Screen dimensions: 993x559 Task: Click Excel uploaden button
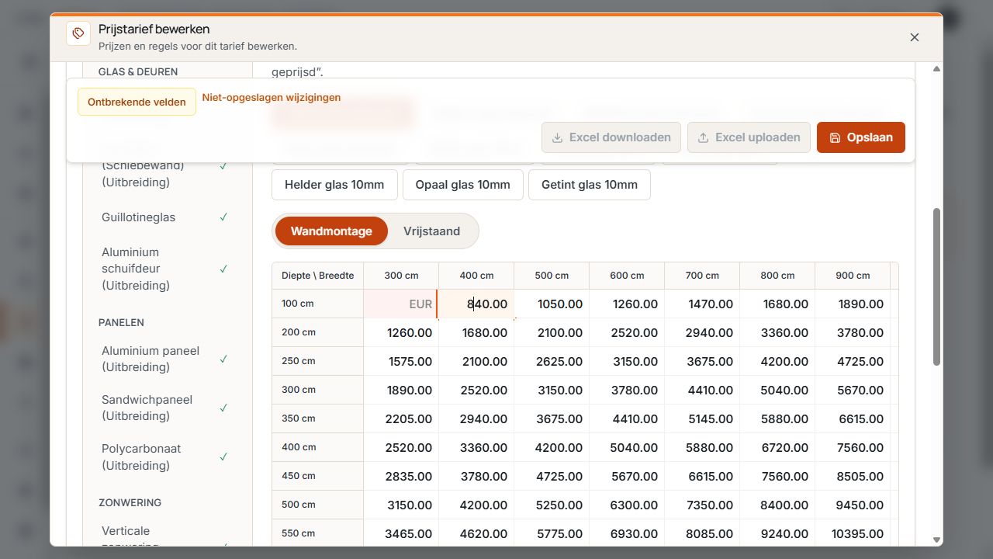pyautogui.click(x=749, y=137)
